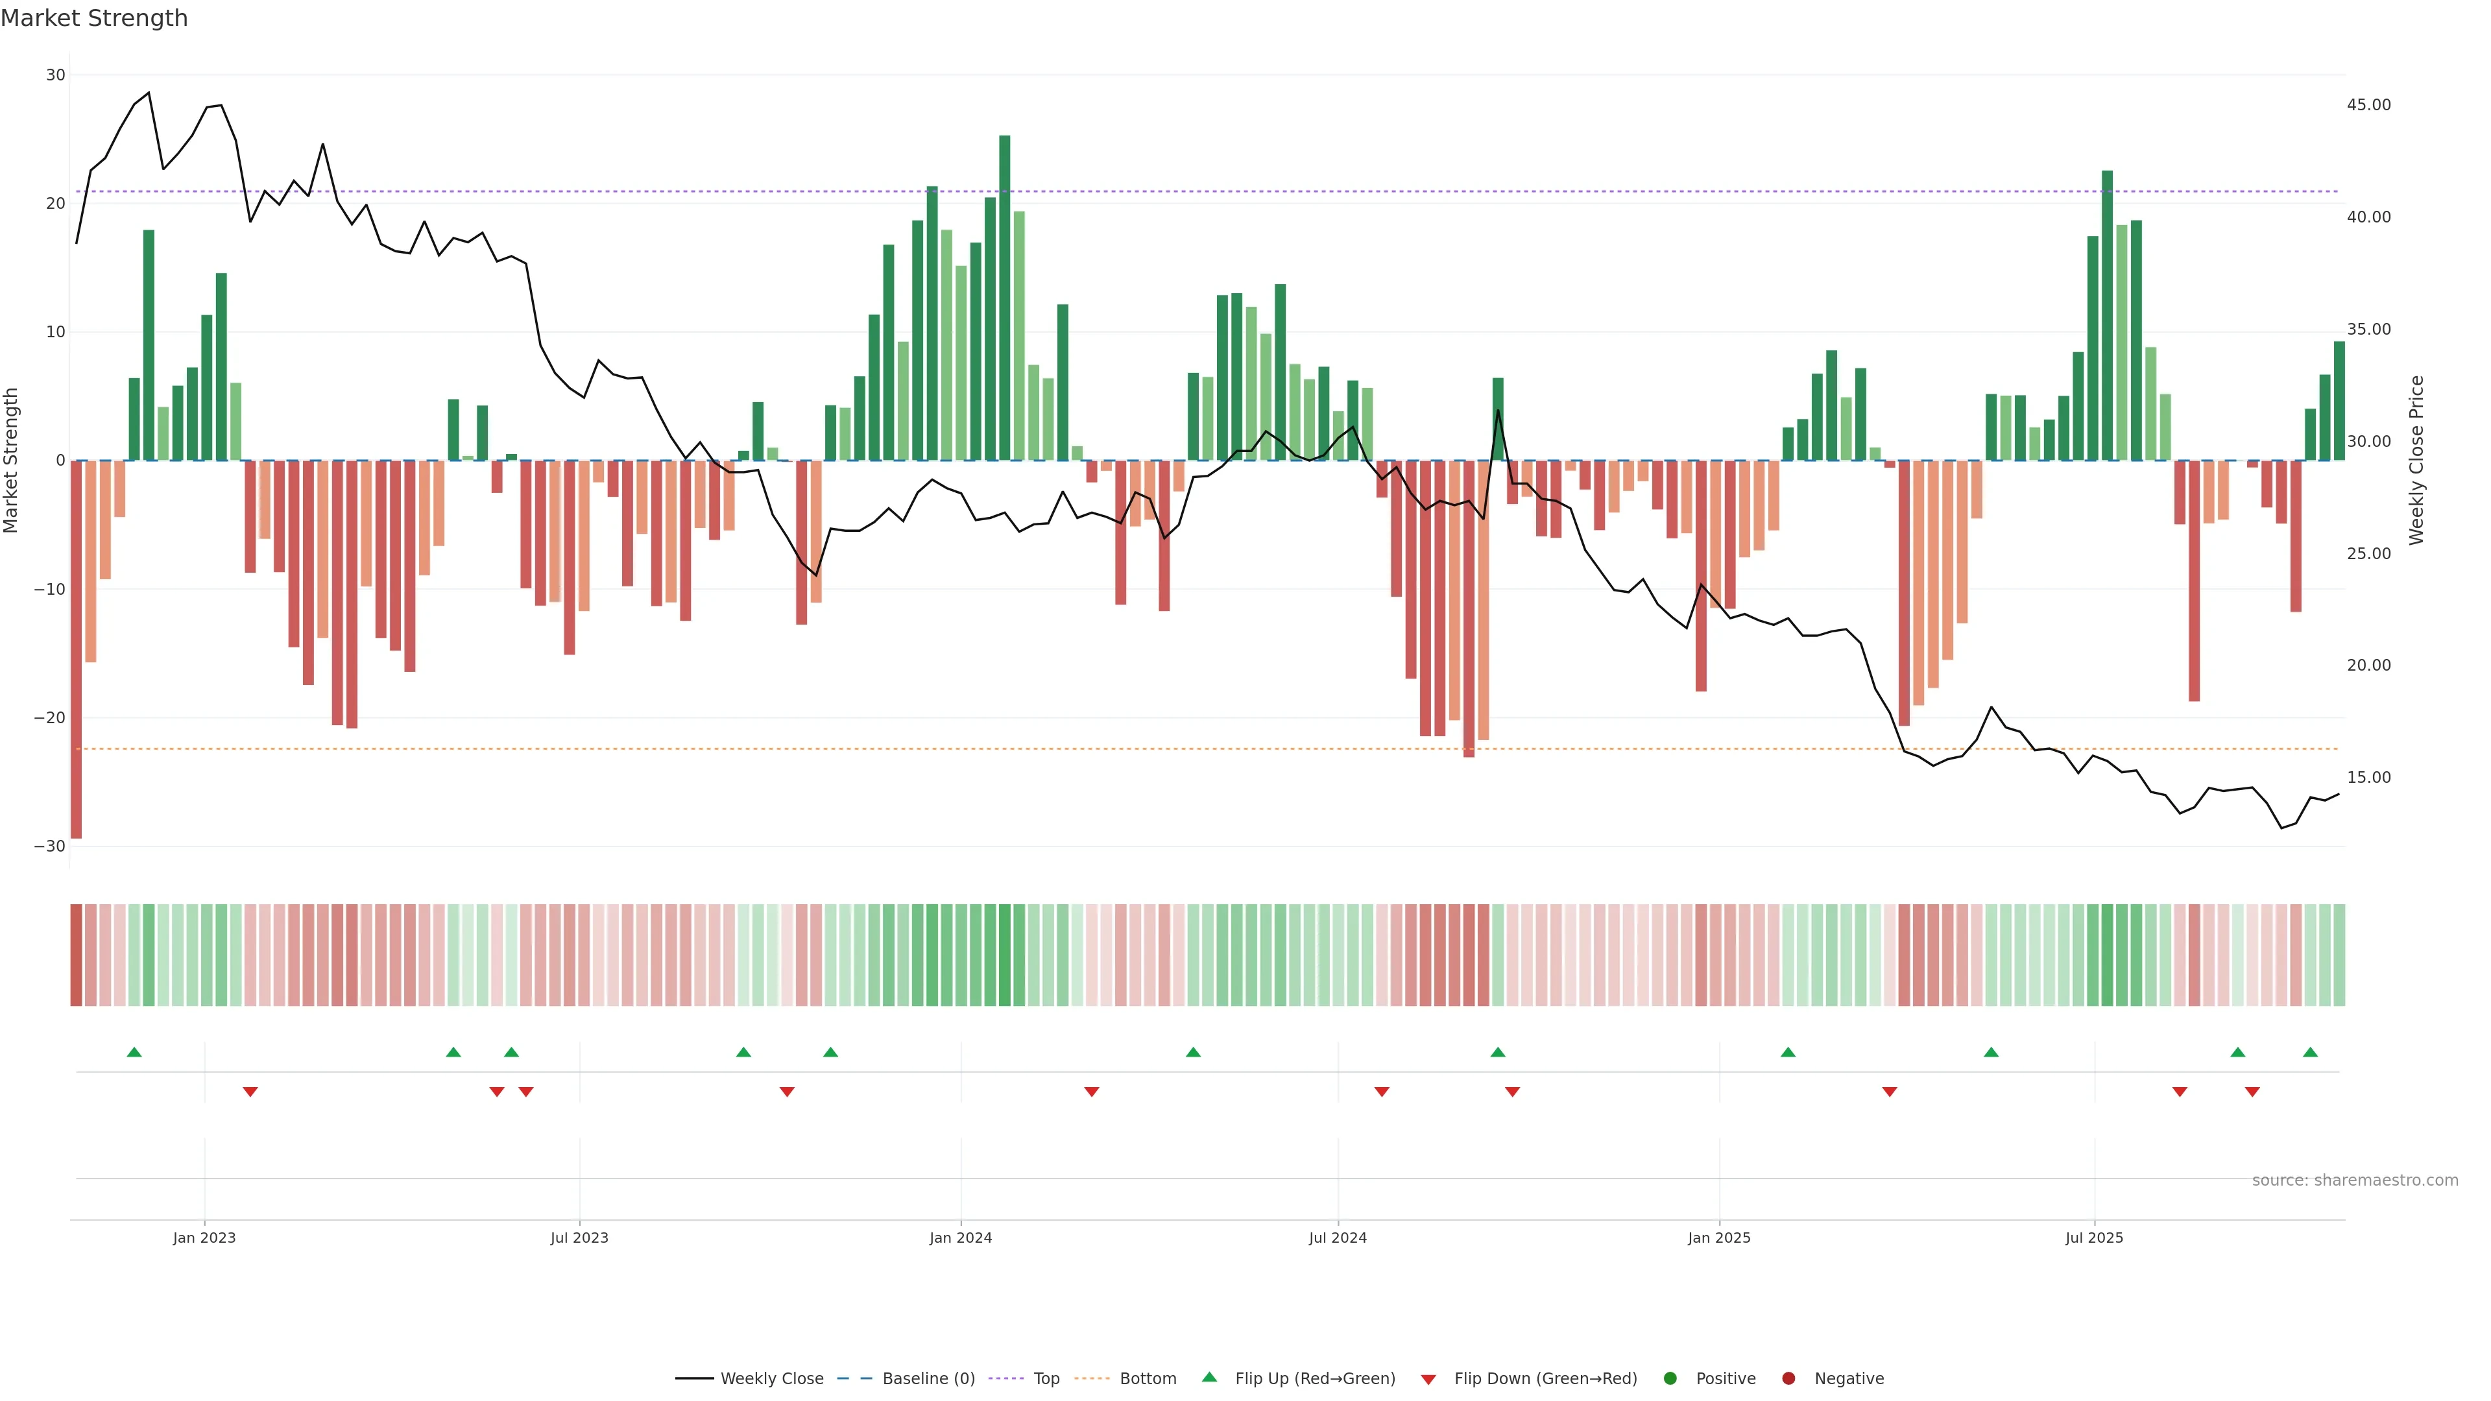Click the green Positive legend dot
The image size is (2491, 1401).
[x=1670, y=1379]
